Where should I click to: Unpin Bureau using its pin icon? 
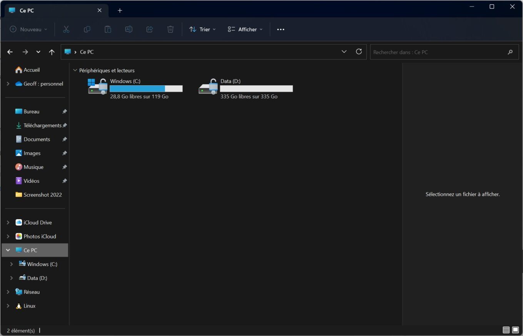pyautogui.click(x=65, y=111)
